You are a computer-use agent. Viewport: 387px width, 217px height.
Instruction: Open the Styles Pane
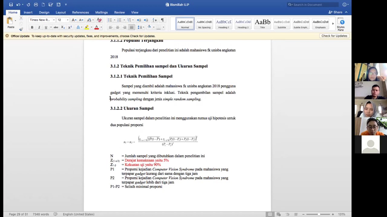pos(341,24)
